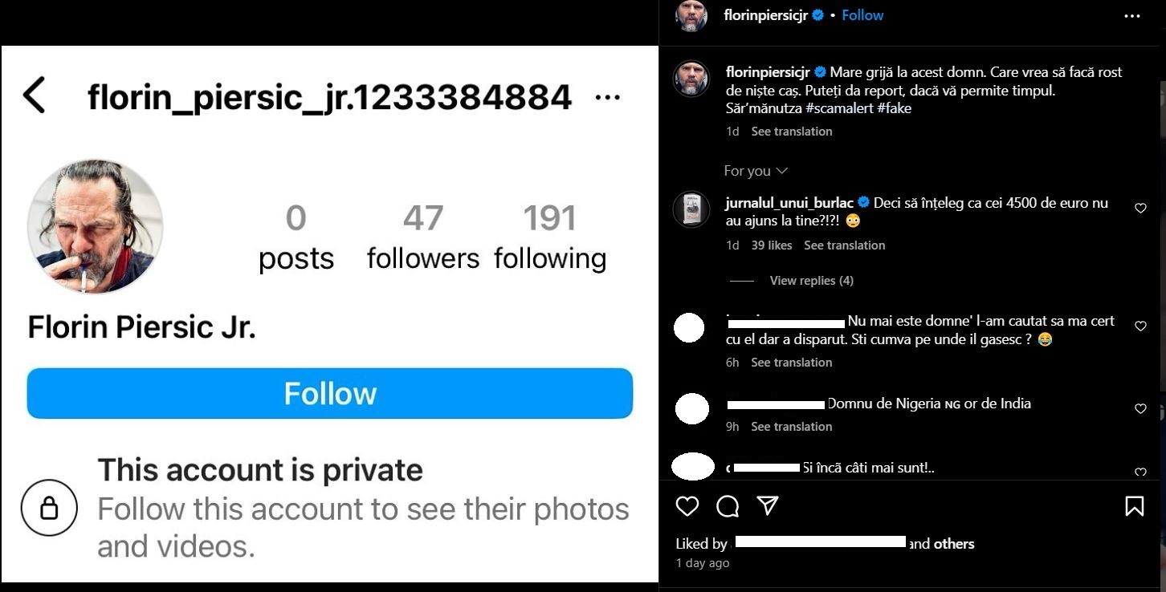Screen dimensions: 1166x592
Task: Click the back arrow in profile screenshot
Action: tap(35, 95)
